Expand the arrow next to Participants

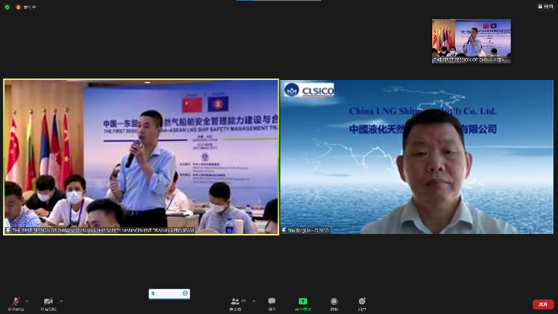tap(254, 301)
